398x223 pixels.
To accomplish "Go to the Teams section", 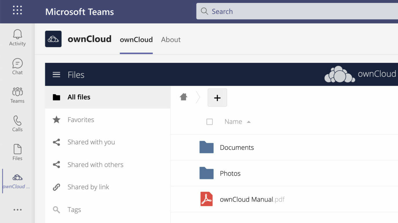I will tap(17, 95).
